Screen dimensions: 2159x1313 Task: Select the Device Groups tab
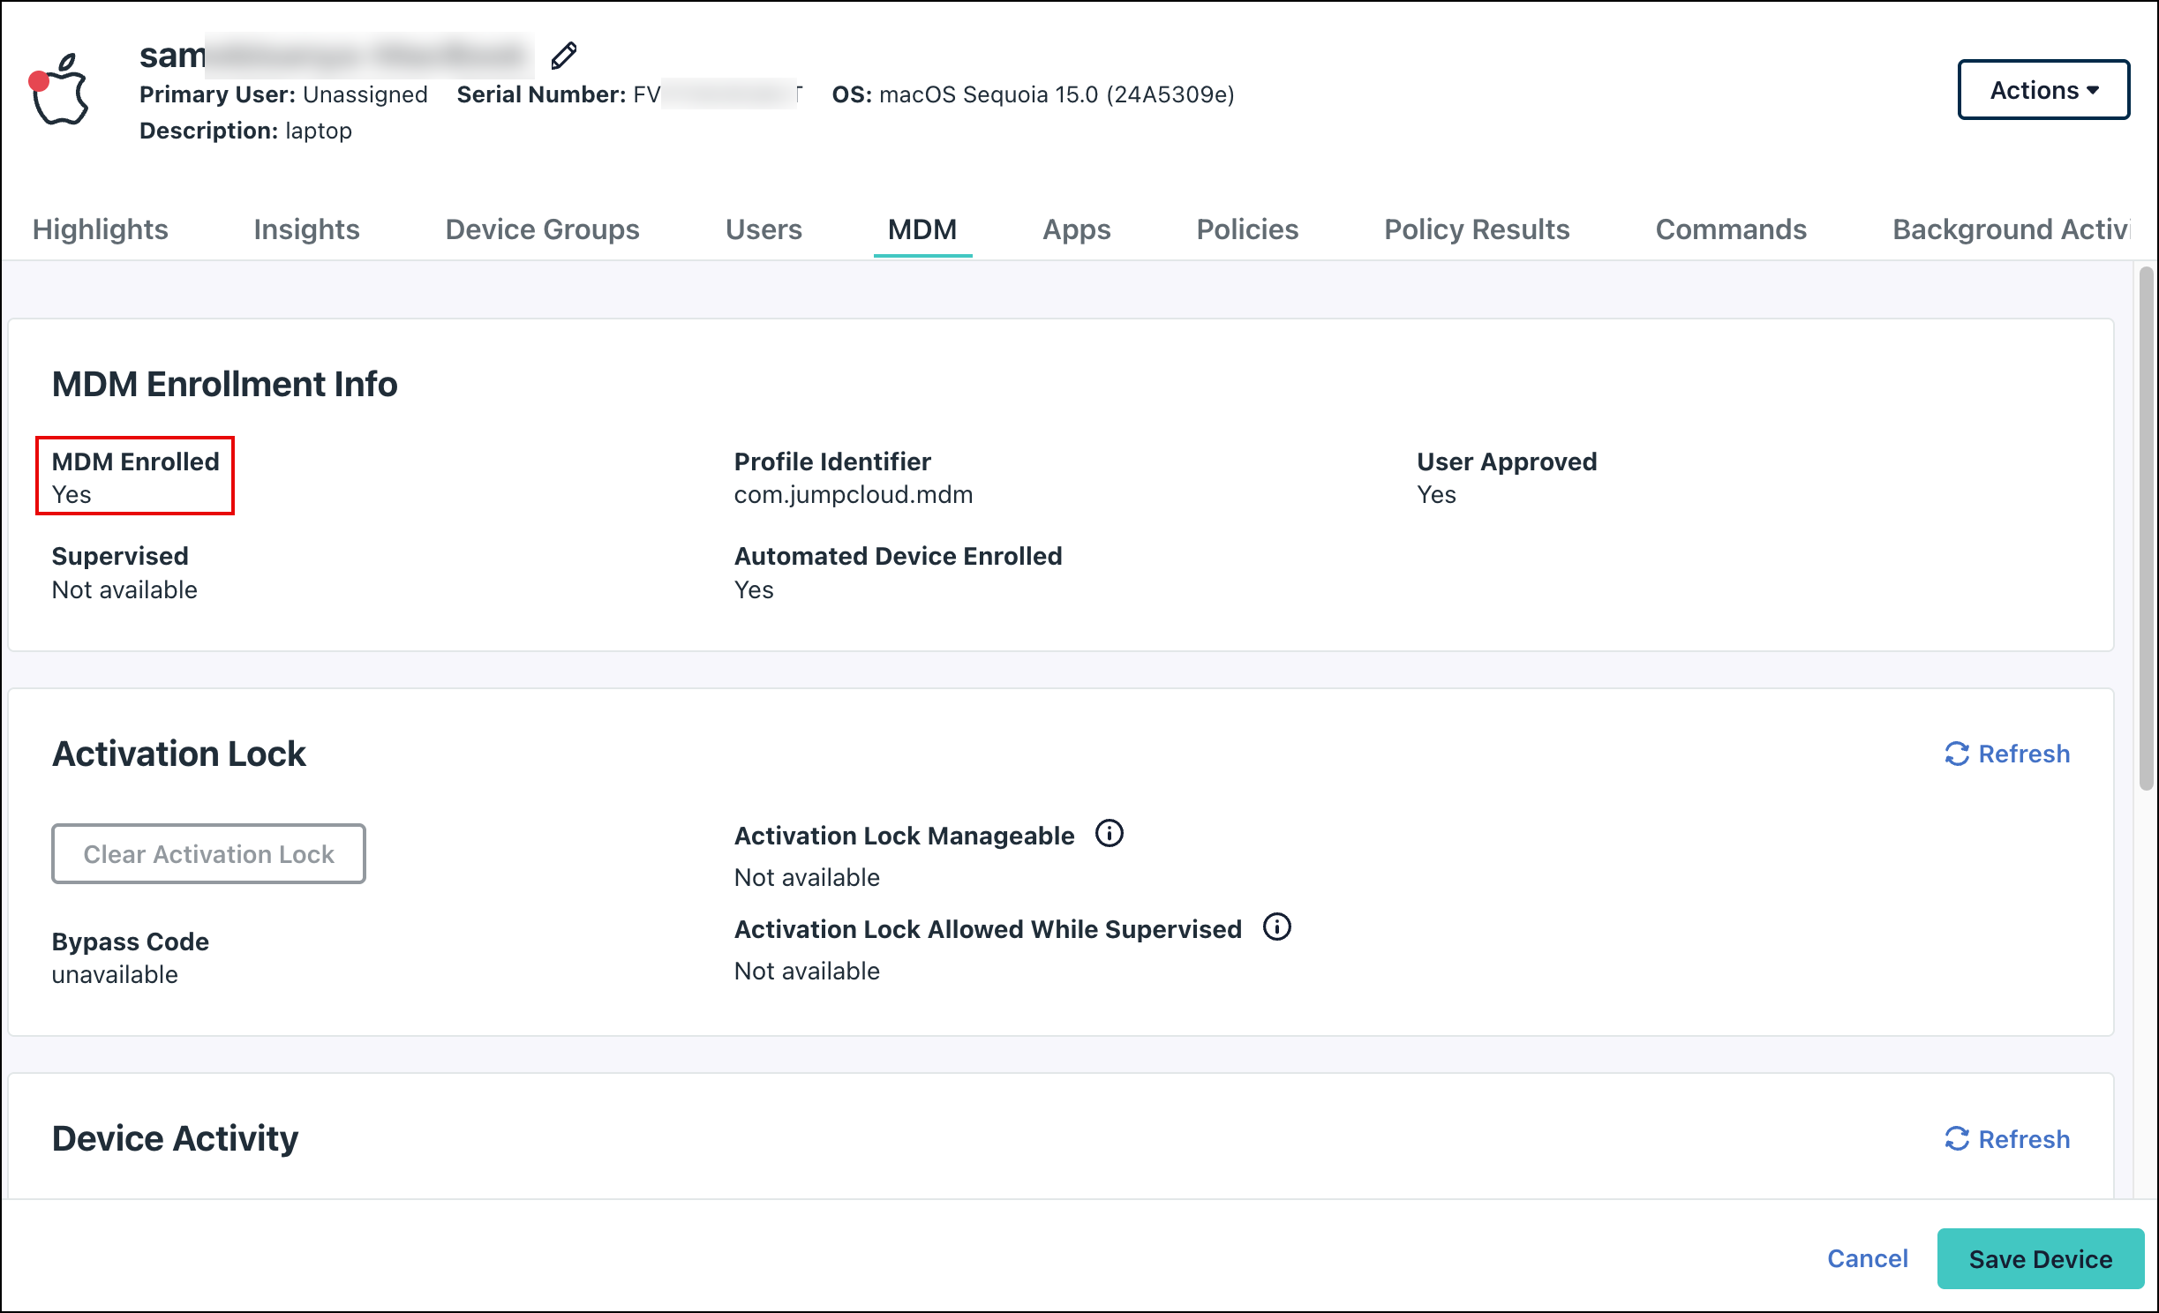(542, 229)
